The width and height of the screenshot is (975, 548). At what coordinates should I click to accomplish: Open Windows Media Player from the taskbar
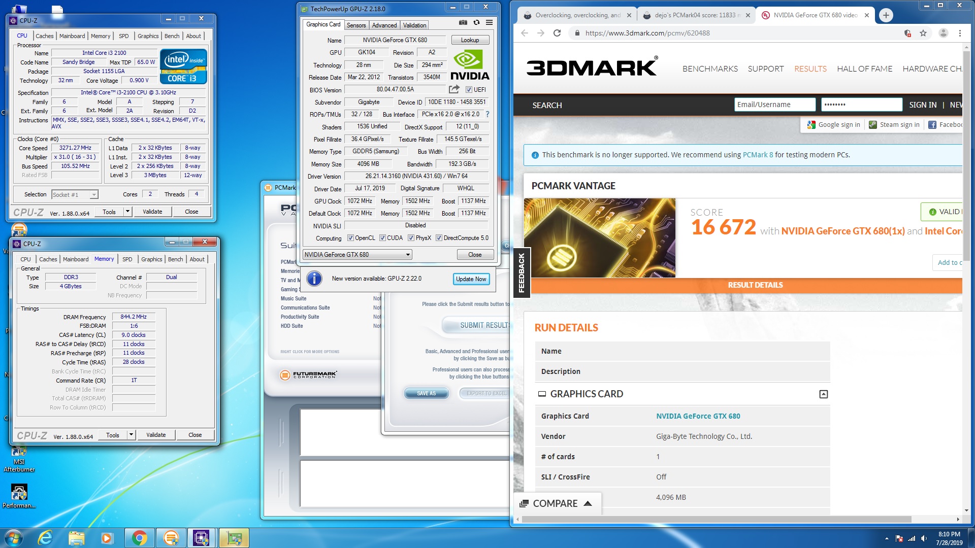pos(107,538)
